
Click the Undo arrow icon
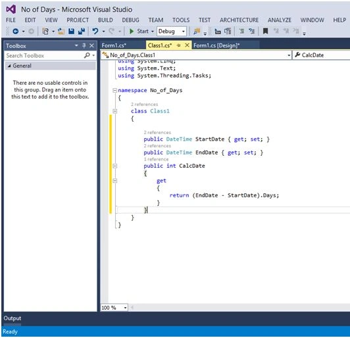pyautogui.click(x=95, y=31)
